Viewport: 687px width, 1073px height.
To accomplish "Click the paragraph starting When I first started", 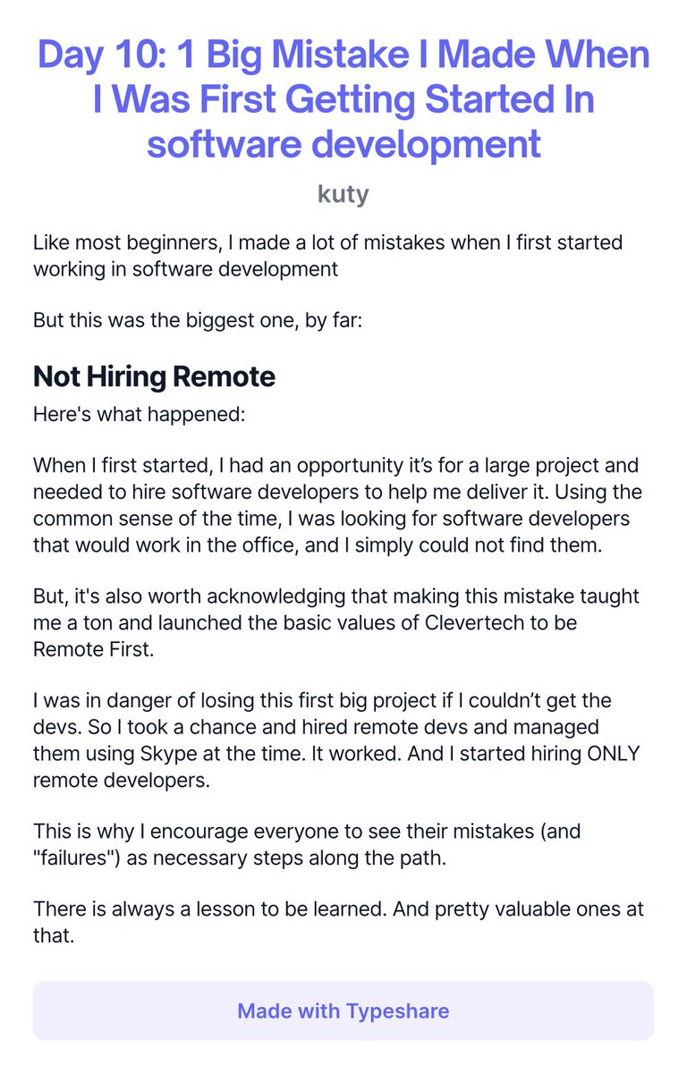I will [337, 505].
